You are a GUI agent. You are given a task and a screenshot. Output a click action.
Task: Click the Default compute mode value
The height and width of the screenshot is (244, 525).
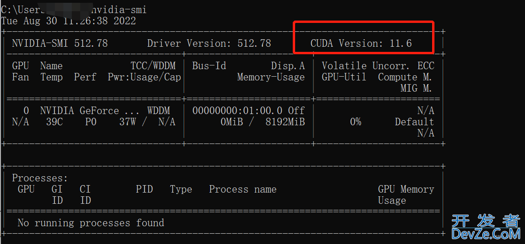click(x=414, y=122)
